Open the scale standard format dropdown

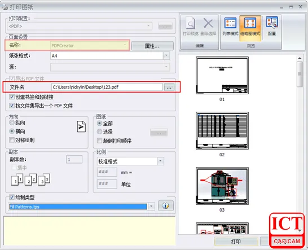(x=160, y=161)
